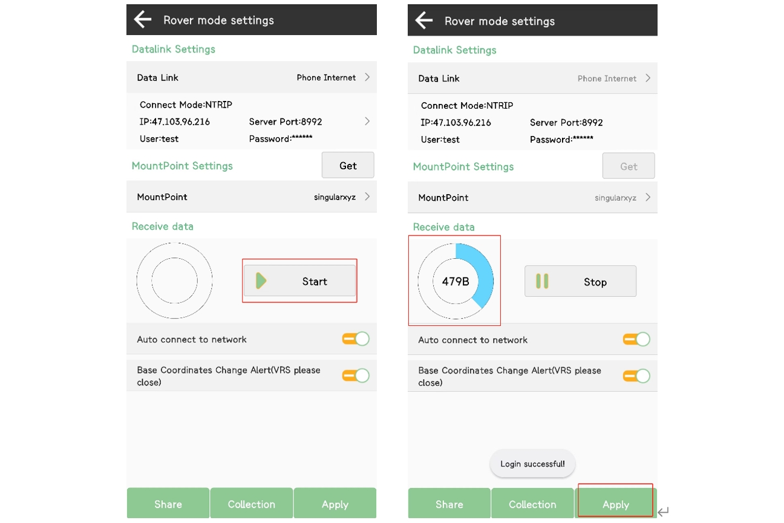Click the return arrow symbol after right Apply

tap(663, 512)
